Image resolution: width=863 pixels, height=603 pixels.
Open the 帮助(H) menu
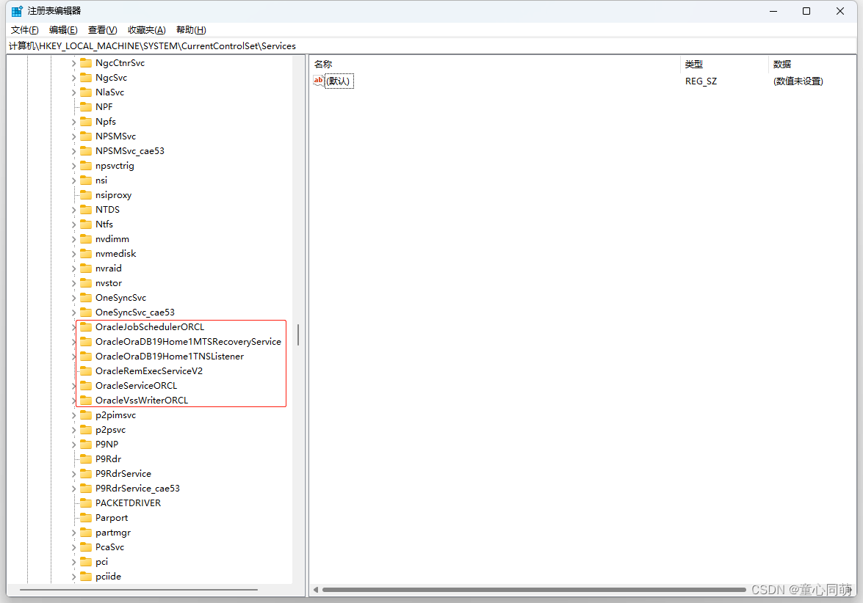click(191, 29)
